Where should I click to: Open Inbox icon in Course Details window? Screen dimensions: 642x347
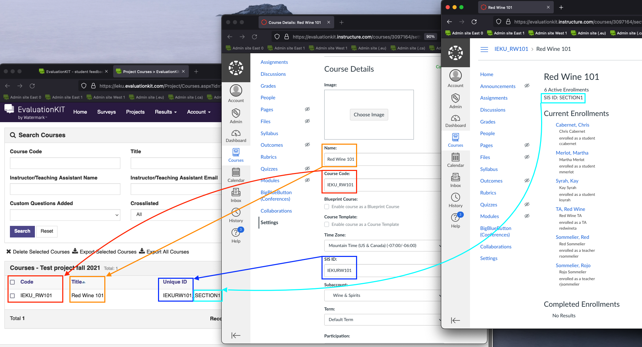(236, 195)
